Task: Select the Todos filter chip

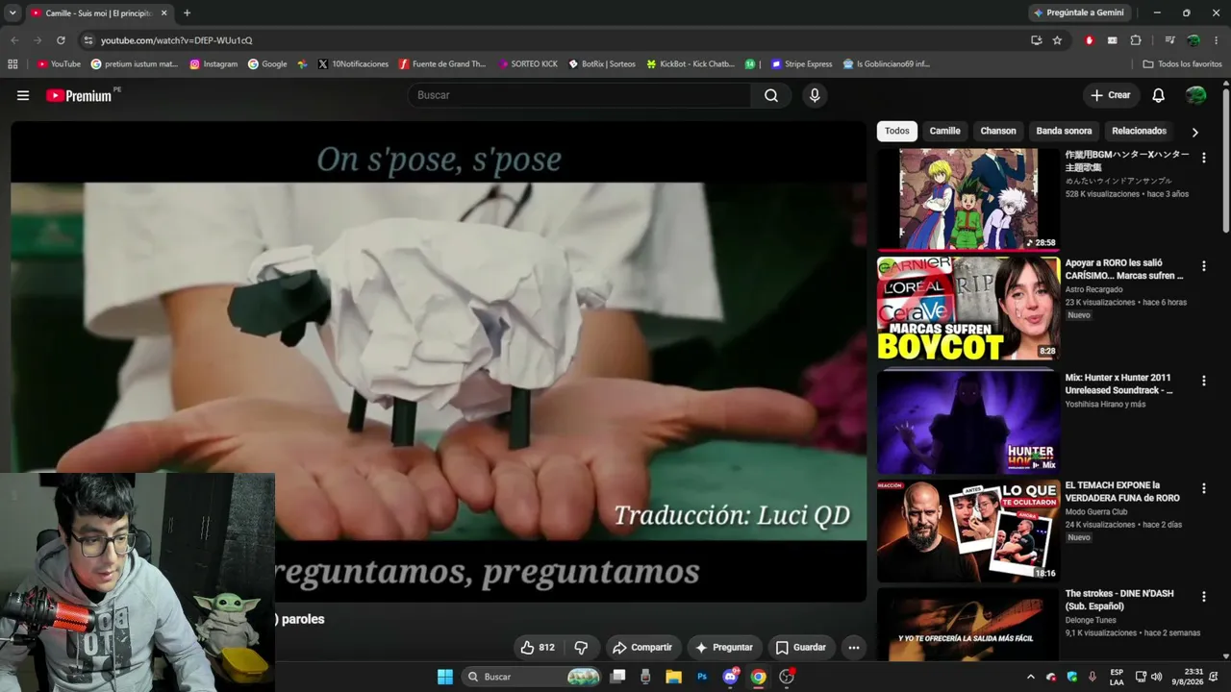Action: tap(897, 132)
